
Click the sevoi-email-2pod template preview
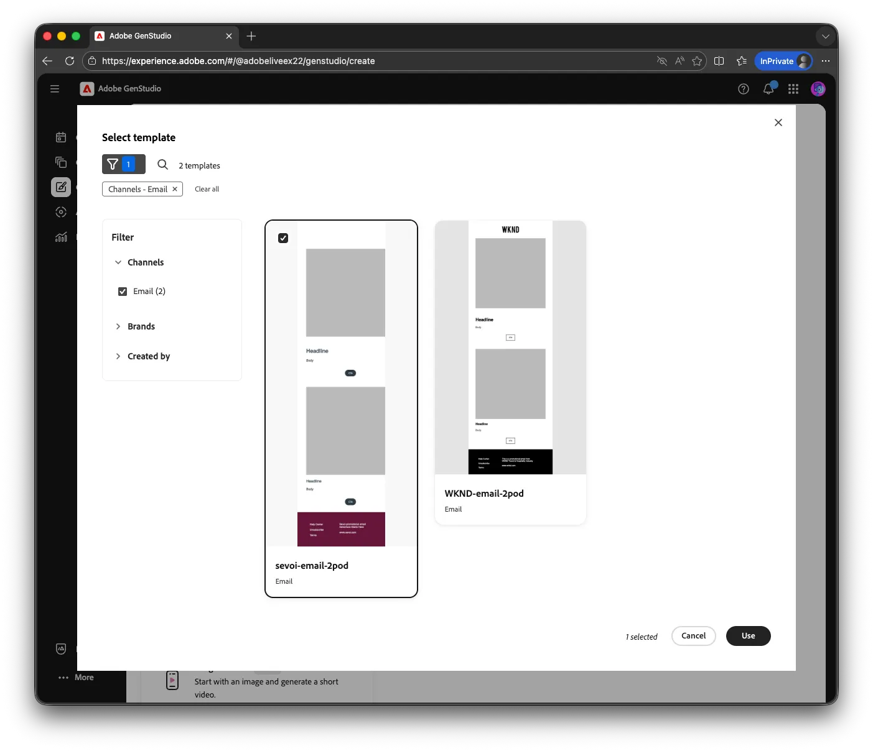341,384
